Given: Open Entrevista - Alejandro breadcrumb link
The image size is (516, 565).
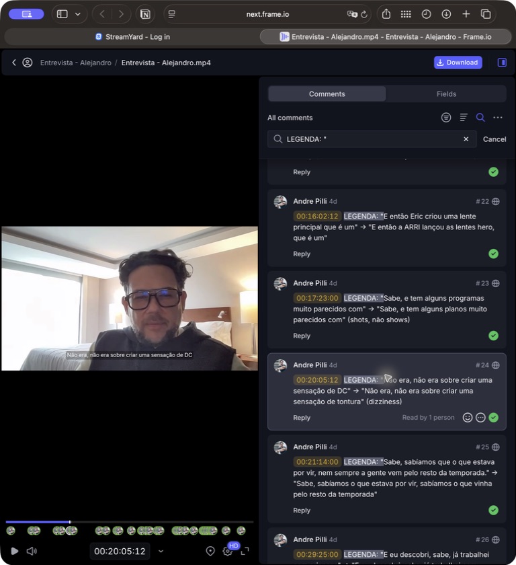Looking at the screenshot, I should [x=75, y=63].
